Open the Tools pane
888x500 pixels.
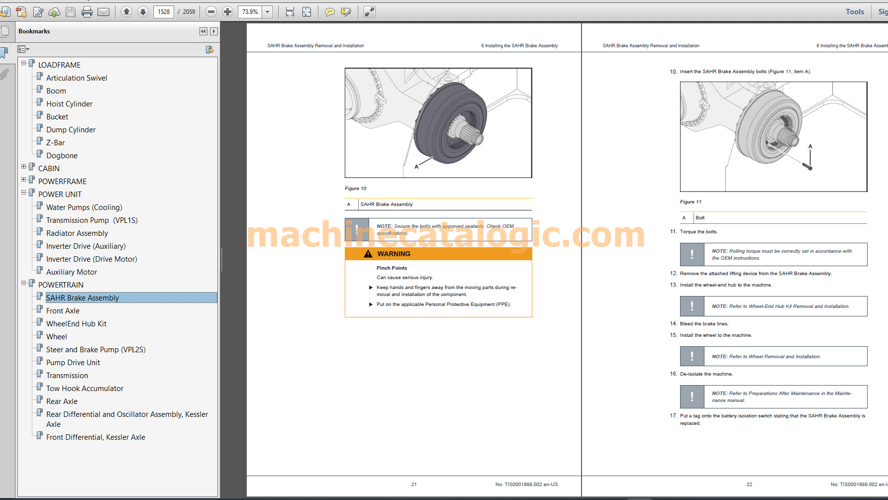(x=855, y=12)
